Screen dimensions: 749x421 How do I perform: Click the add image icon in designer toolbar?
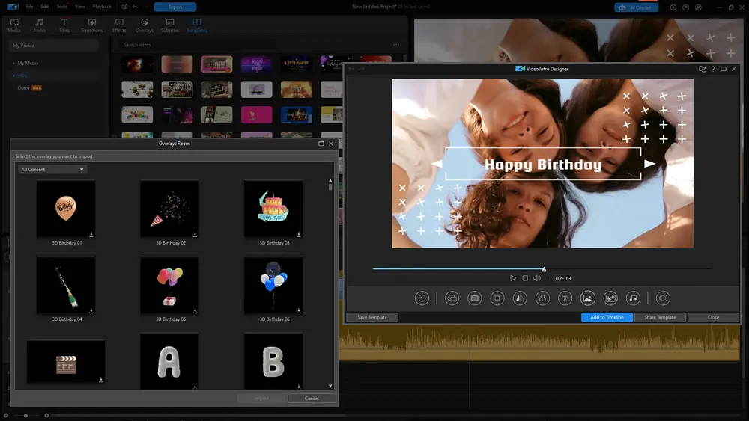[587, 298]
